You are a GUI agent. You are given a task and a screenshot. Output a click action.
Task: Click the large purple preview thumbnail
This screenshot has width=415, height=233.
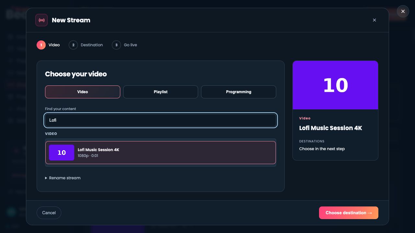pyautogui.click(x=335, y=85)
